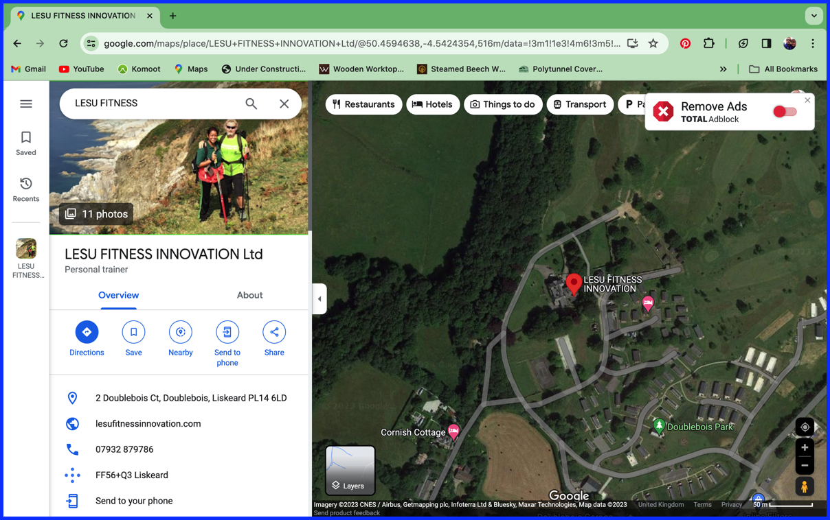The image size is (830, 520).
Task: Zoom in on the map
Action: coord(805,448)
